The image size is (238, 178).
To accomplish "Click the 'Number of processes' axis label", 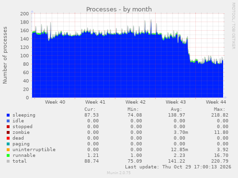I will coord(5,55).
